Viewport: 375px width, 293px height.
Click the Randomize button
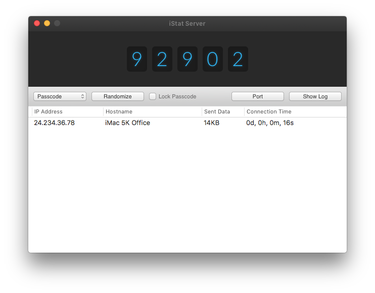tap(118, 96)
